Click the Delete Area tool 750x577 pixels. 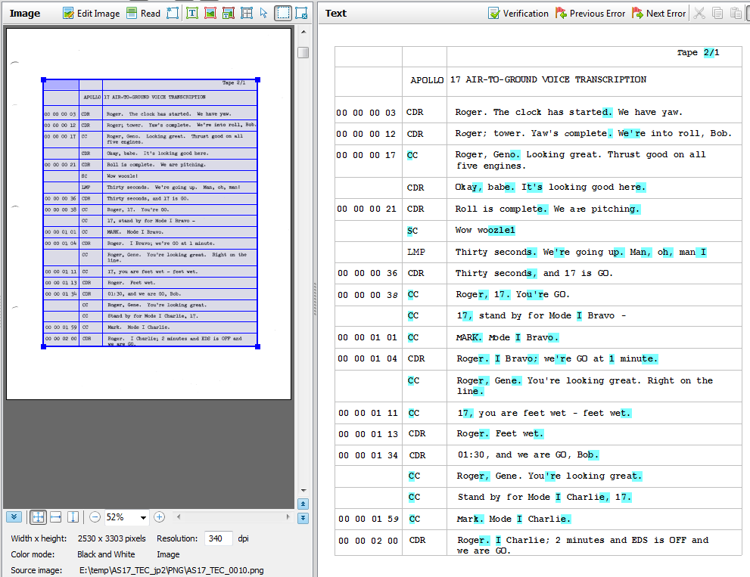click(301, 14)
